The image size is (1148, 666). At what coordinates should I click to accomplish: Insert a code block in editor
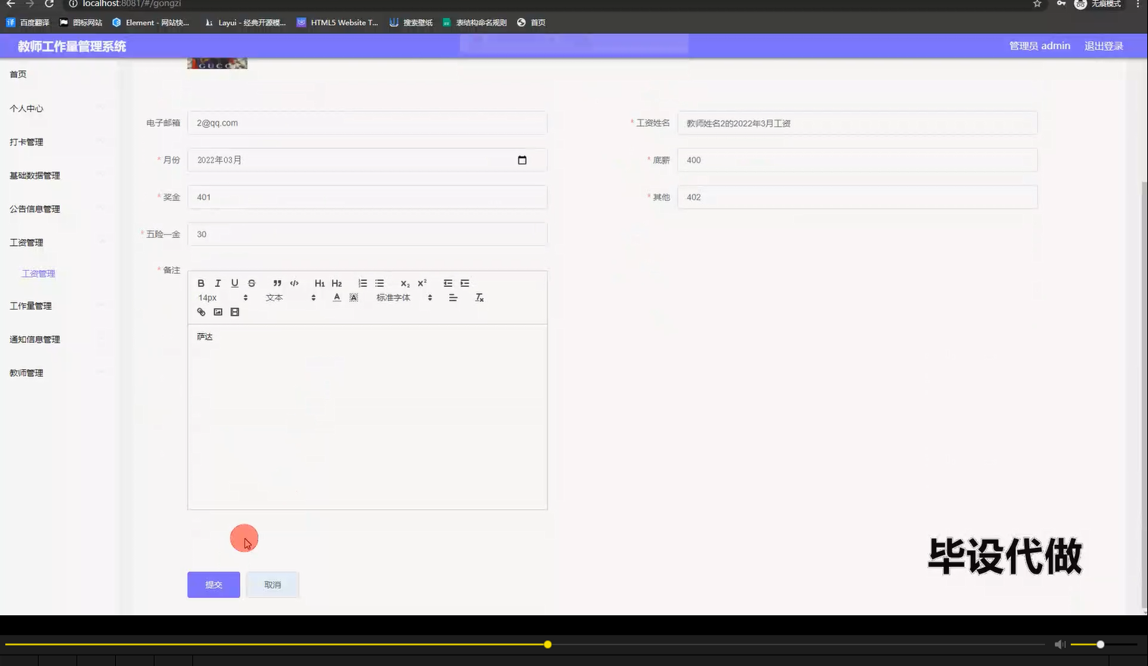pos(294,283)
